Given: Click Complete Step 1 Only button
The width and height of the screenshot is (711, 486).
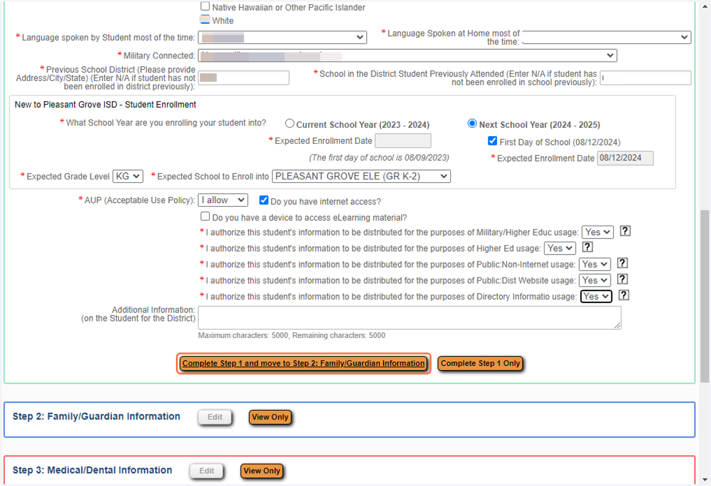Looking at the screenshot, I should (481, 363).
